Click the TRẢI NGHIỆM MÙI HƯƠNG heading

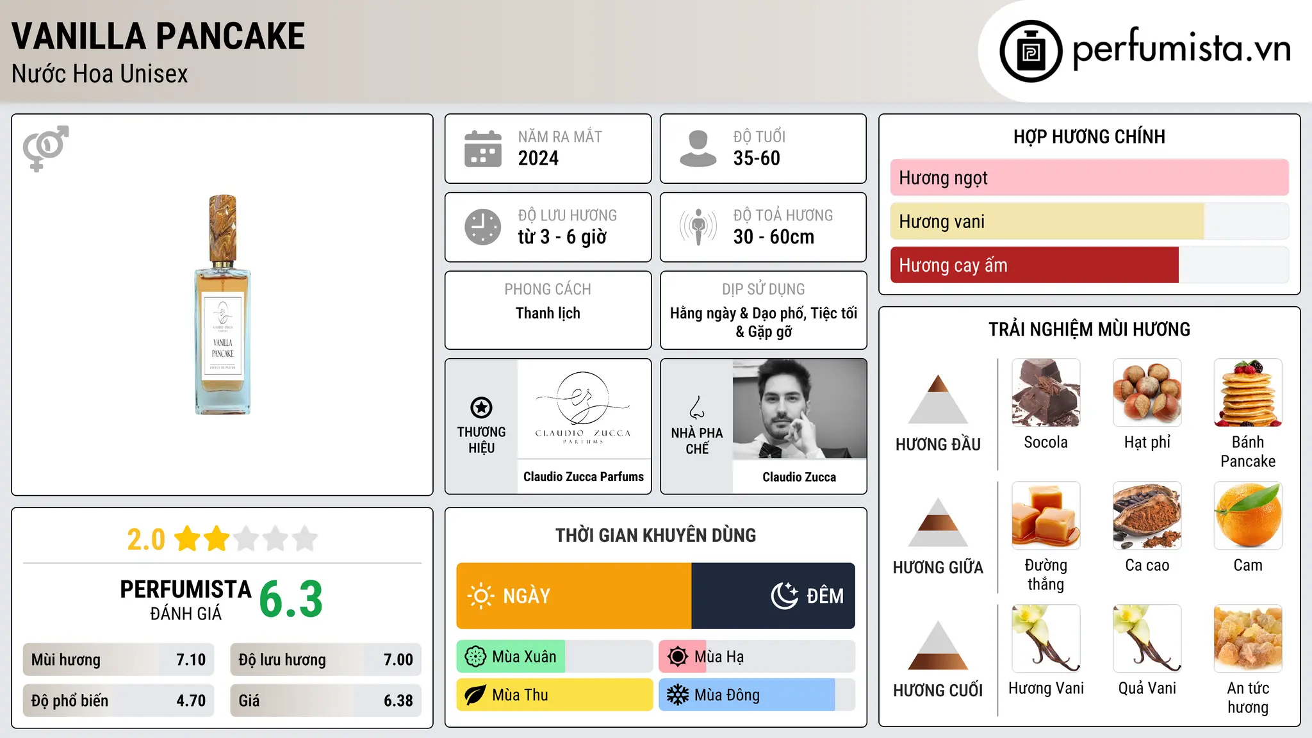[1089, 329]
